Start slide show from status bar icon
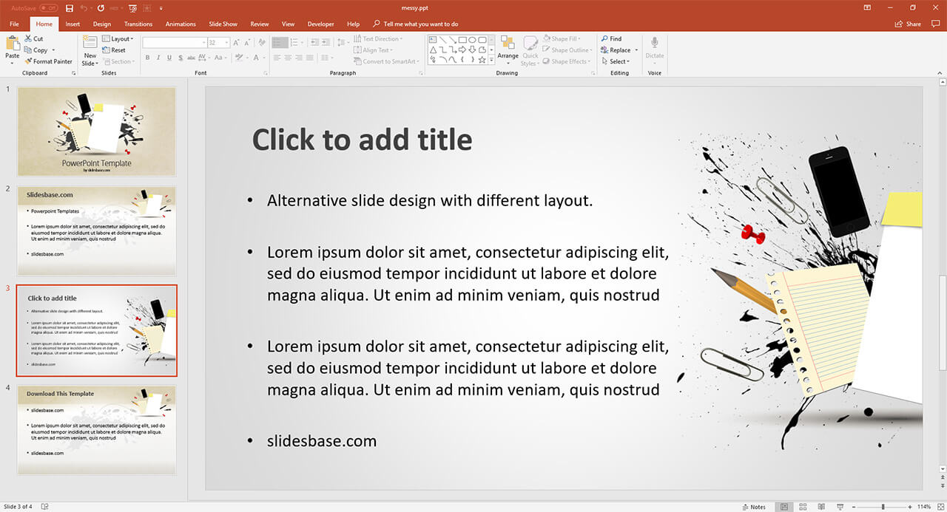Viewport: 947px width, 512px height. tap(840, 507)
